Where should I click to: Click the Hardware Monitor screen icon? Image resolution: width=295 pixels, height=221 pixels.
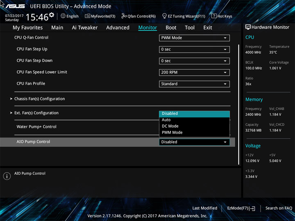[248, 27]
